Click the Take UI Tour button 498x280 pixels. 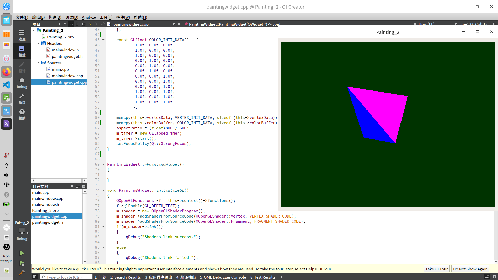coord(437,269)
